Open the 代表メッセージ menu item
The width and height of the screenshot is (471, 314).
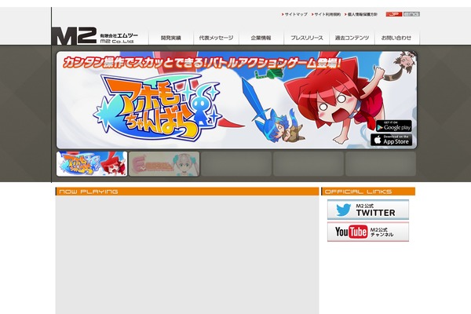[217, 38]
